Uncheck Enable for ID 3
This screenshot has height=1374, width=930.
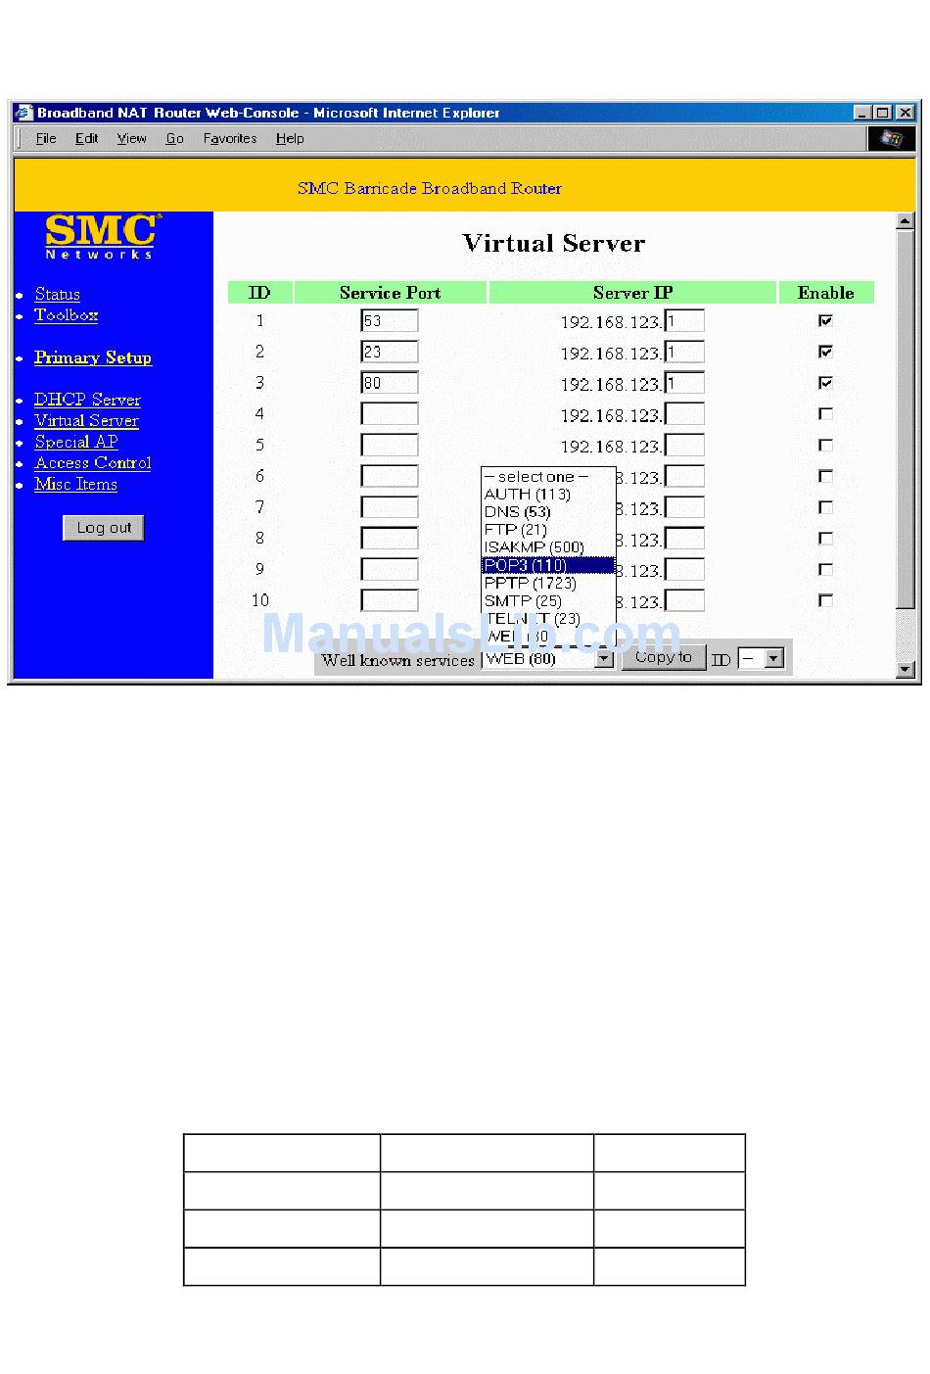[825, 383]
